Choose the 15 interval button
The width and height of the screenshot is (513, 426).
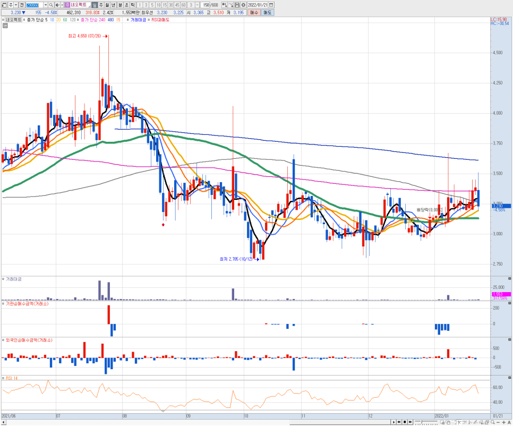point(165,5)
